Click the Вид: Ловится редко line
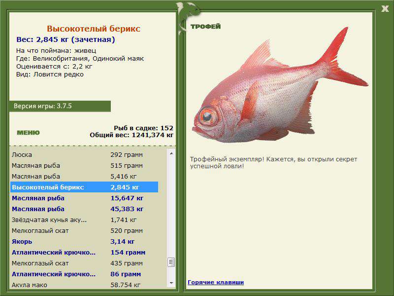The image size is (394, 296). pyautogui.click(x=50, y=74)
